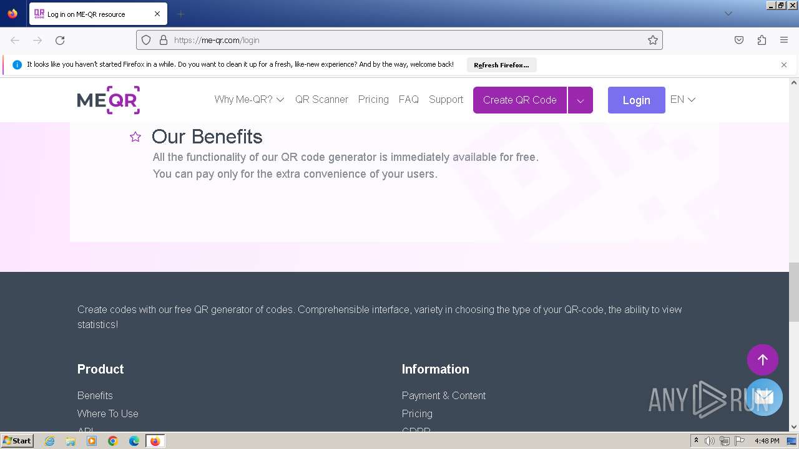Image resolution: width=799 pixels, height=449 pixels.
Task: Open Pricing in the top navigation
Action: pos(373,100)
